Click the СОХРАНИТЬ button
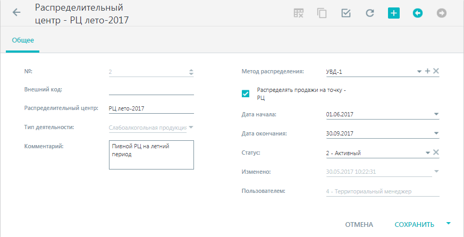This screenshot has width=464, height=237. (415, 225)
